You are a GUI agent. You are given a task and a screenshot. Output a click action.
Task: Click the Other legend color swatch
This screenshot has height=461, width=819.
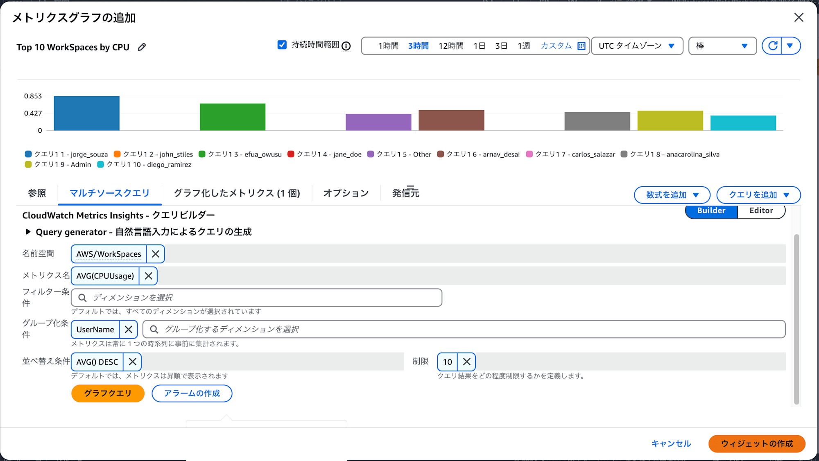tap(371, 154)
